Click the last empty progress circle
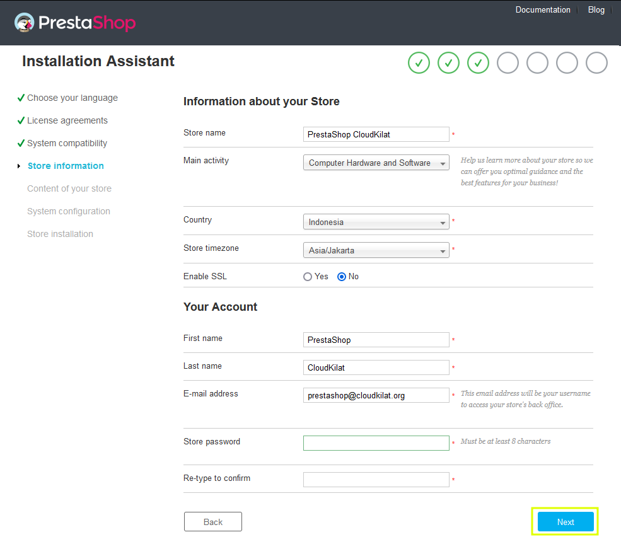The image size is (621, 549). [596, 63]
